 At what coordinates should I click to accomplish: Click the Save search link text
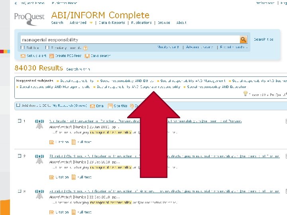[x=100, y=56]
